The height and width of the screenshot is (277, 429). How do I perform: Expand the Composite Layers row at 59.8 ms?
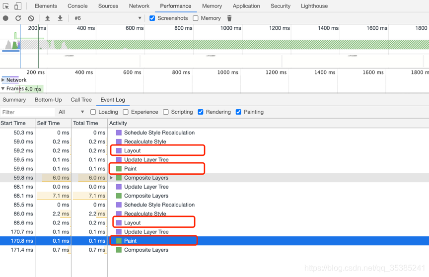pos(111,178)
